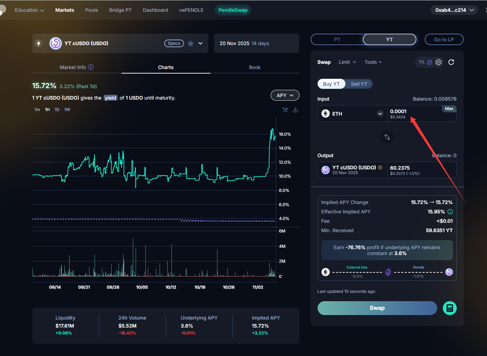Click the Go to LP button
Screen dimensions: 487x356
[444, 40]
